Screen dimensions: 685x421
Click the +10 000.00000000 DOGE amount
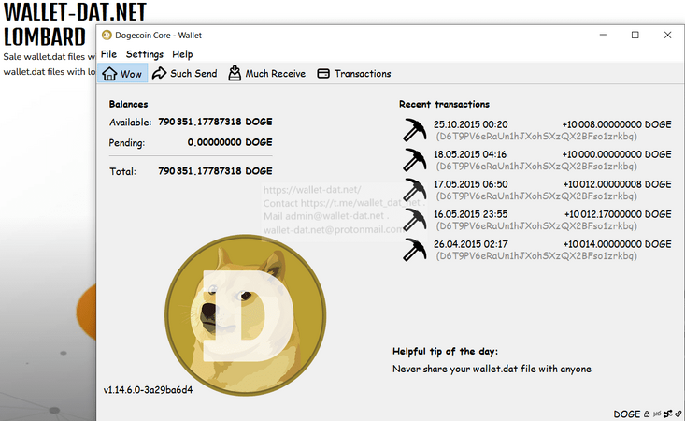tap(617, 154)
